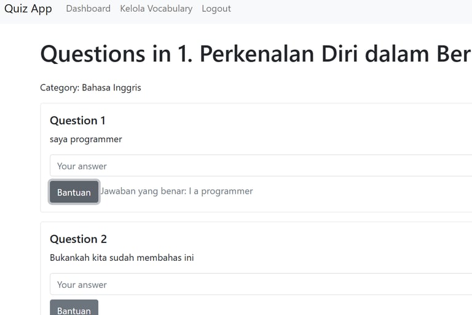This screenshot has height=315, width=472.
Task: Go to Kelola Vocabulary in navbar
Action: tap(156, 9)
